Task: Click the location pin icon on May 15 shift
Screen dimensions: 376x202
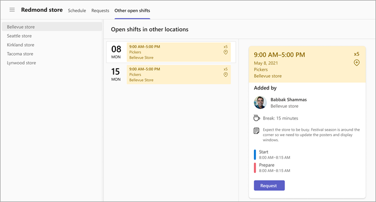Action: point(226,74)
